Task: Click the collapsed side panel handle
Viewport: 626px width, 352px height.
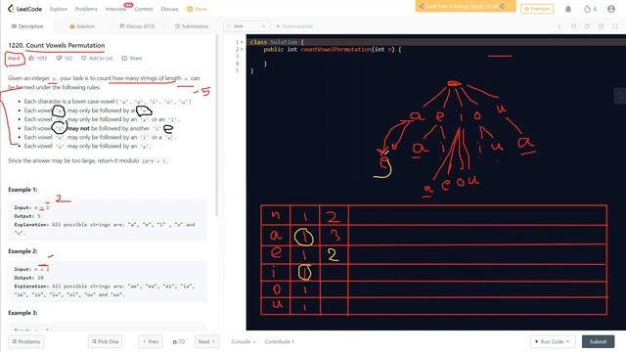Action: [620, 96]
